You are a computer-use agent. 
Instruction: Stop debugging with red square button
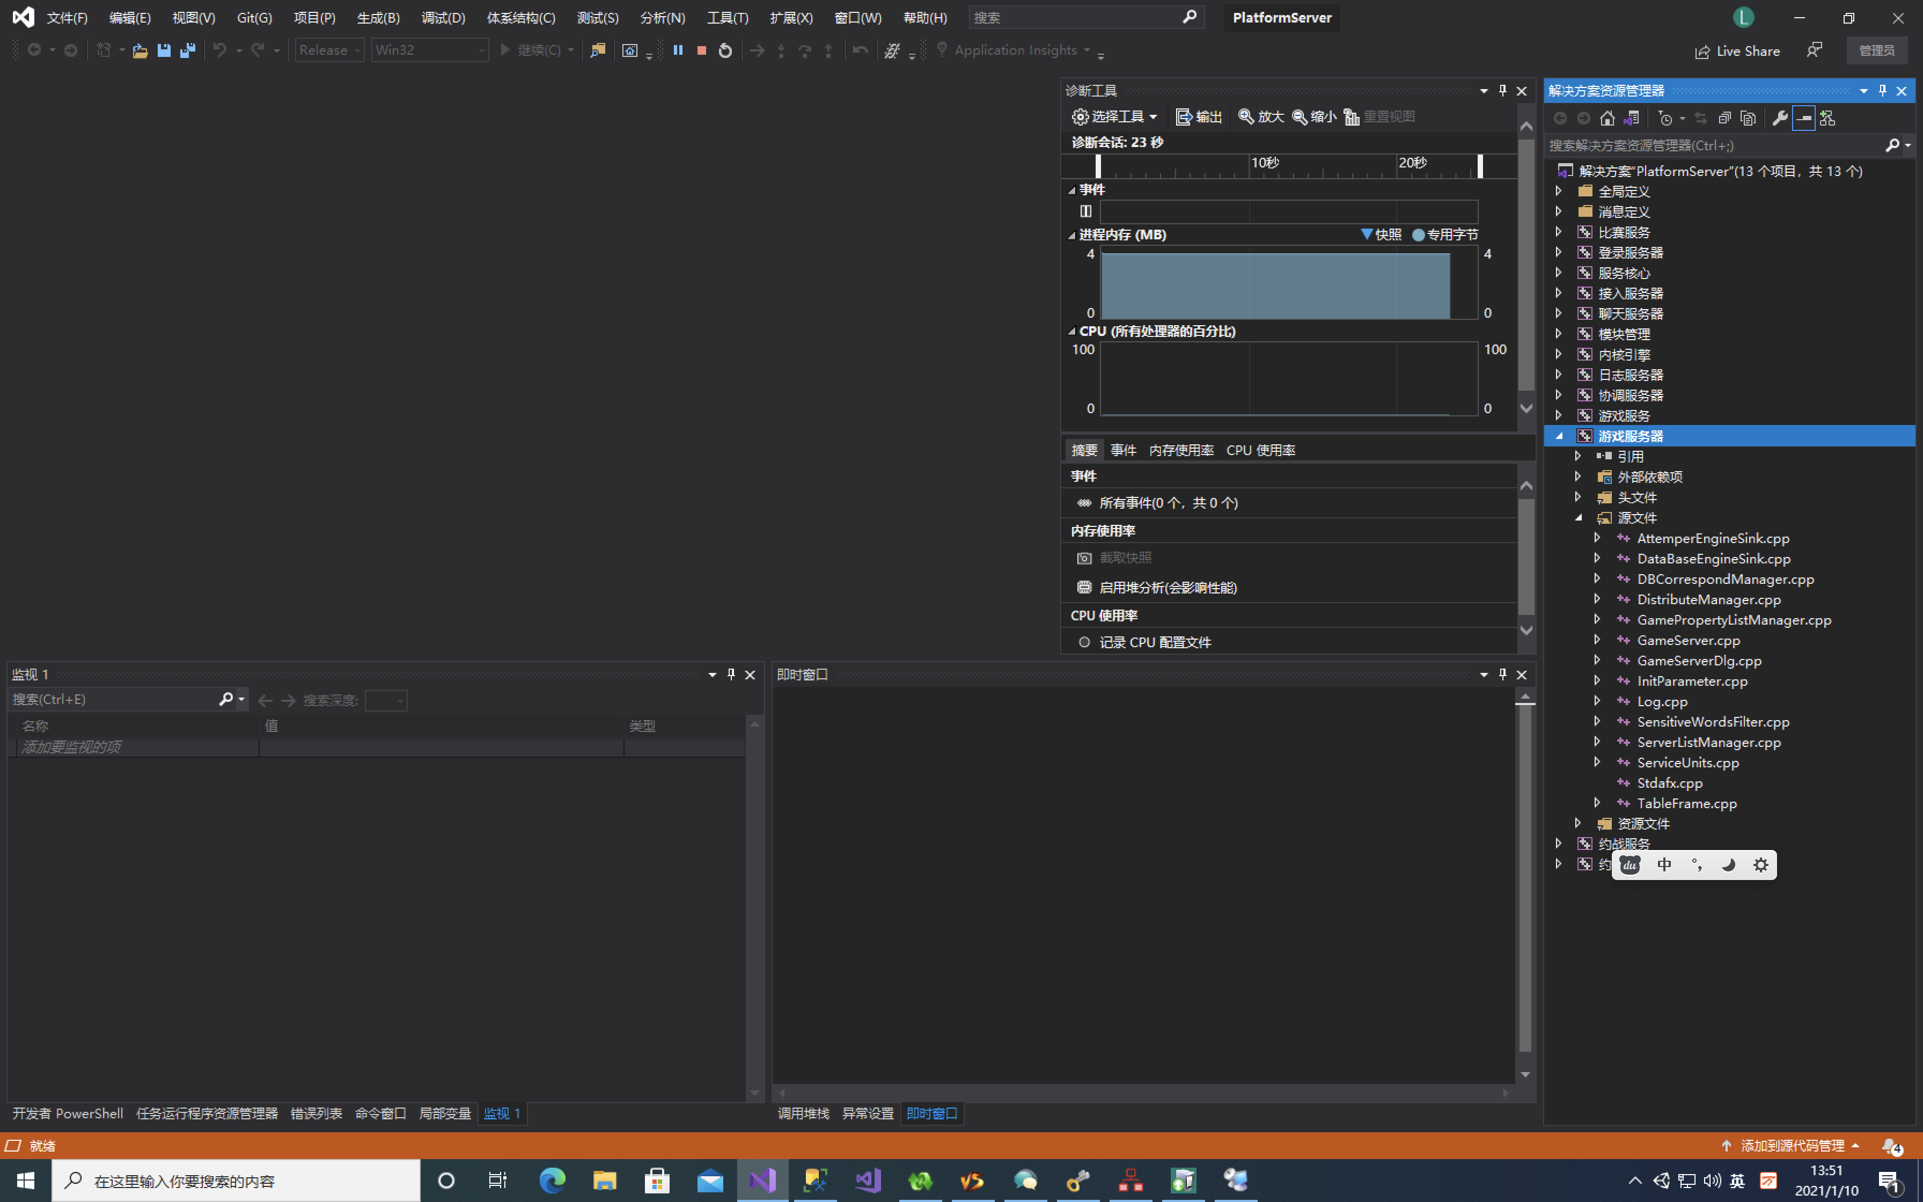tap(702, 50)
